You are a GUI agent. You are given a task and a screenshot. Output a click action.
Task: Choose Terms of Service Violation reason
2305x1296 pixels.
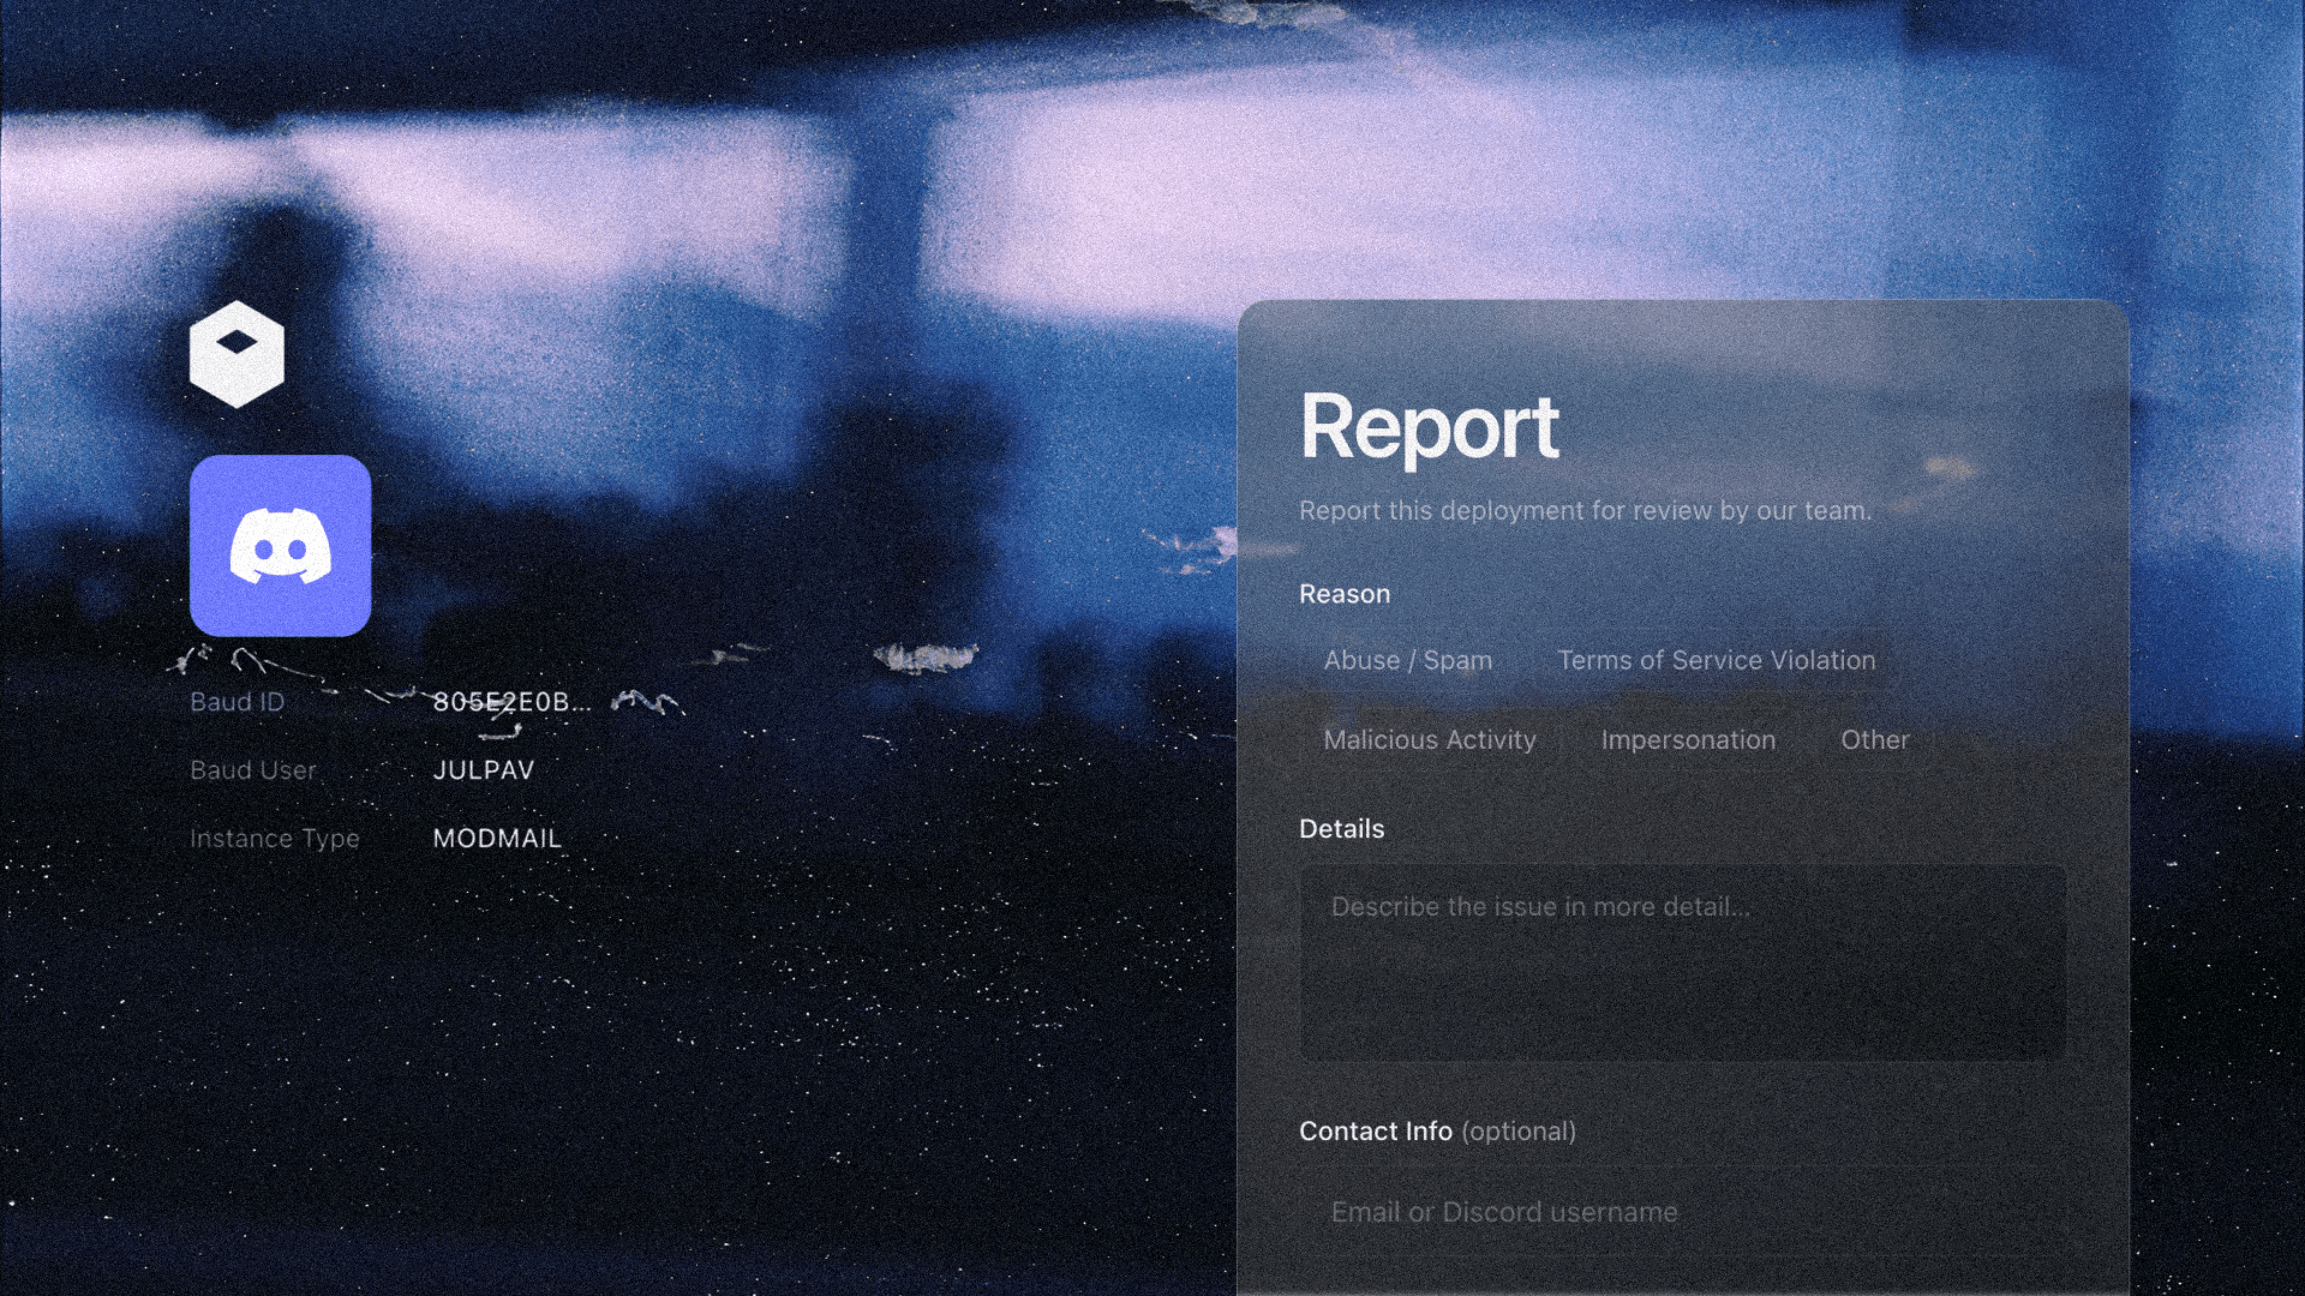coord(1716,660)
